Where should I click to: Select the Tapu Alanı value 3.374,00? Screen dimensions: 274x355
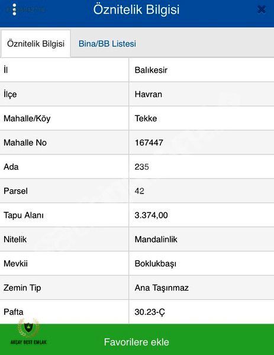[151, 215]
